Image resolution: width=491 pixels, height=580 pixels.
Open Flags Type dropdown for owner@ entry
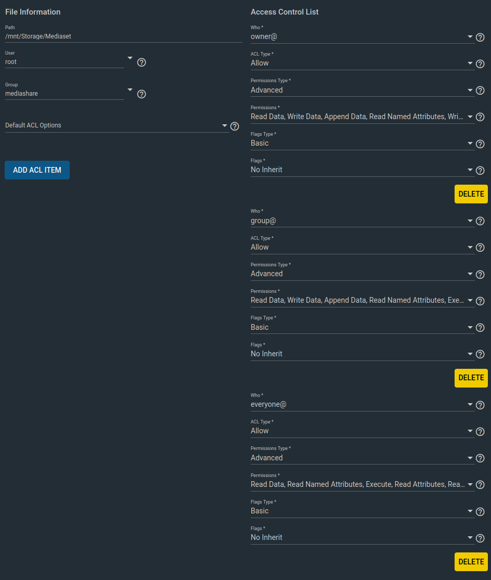tap(363, 141)
